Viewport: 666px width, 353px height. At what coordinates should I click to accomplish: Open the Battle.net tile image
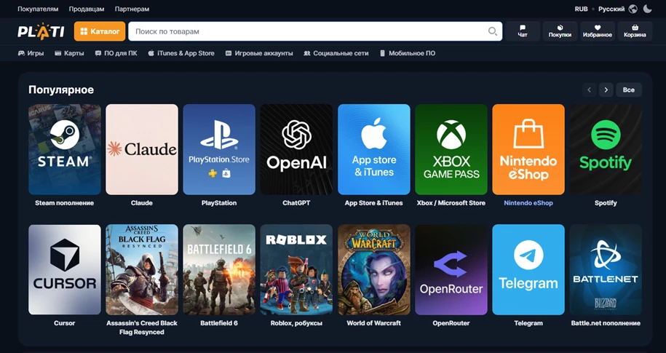pyautogui.click(x=606, y=270)
